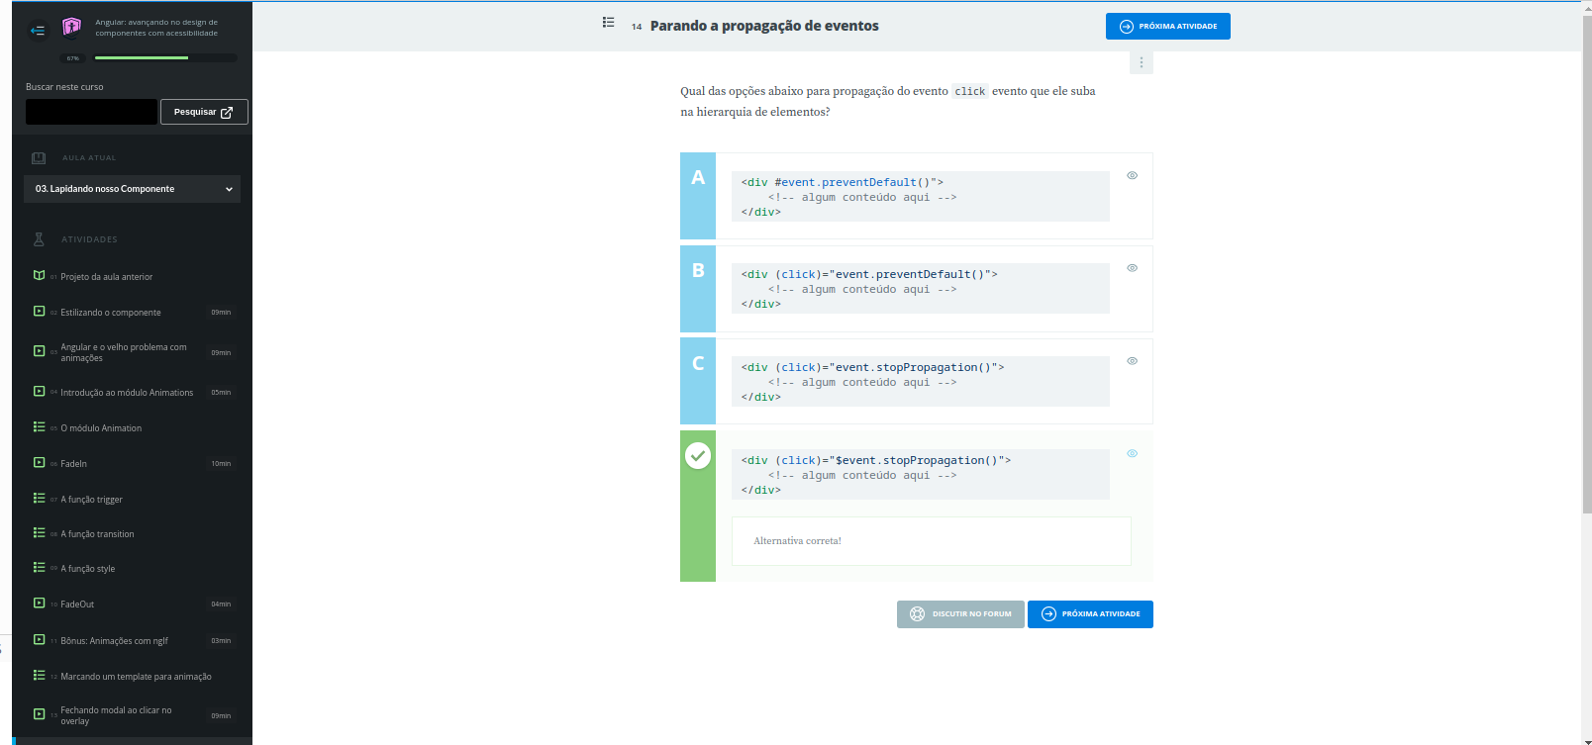Click the 'Alternativa correta!' feedback text
This screenshot has width=1592, height=745.
click(797, 541)
